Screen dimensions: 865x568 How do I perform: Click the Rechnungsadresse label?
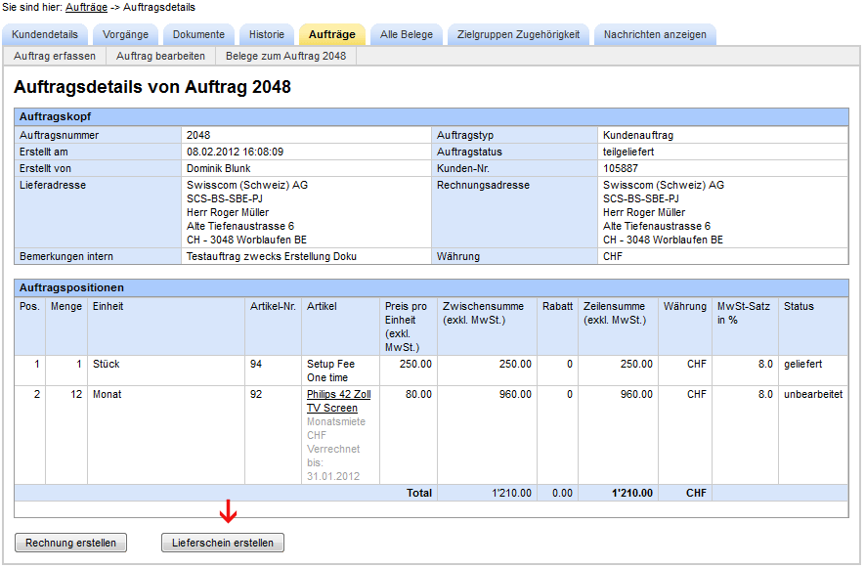(483, 185)
